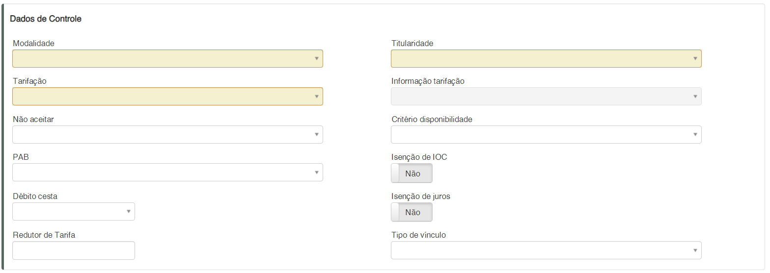Expand the Não aceitar dropdown
This screenshot has height=273, width=770.
tap(167, 134)
